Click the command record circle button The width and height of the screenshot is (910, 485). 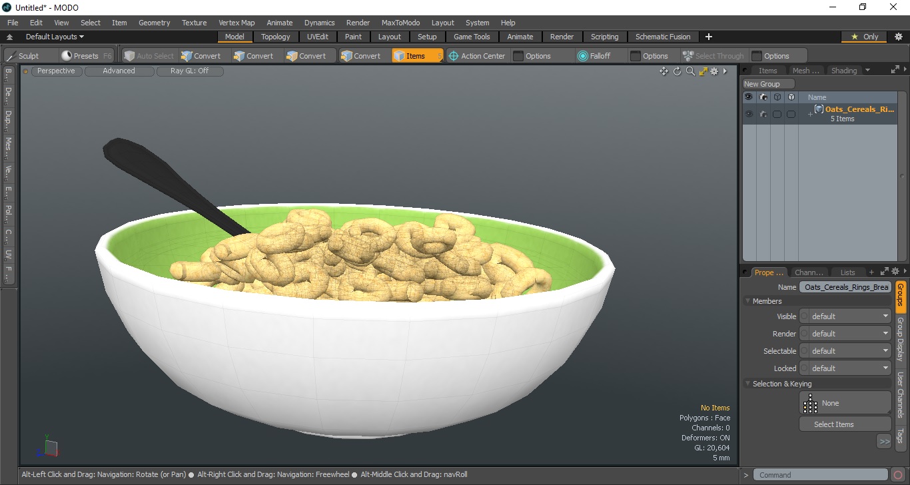(x=899, y=475)
